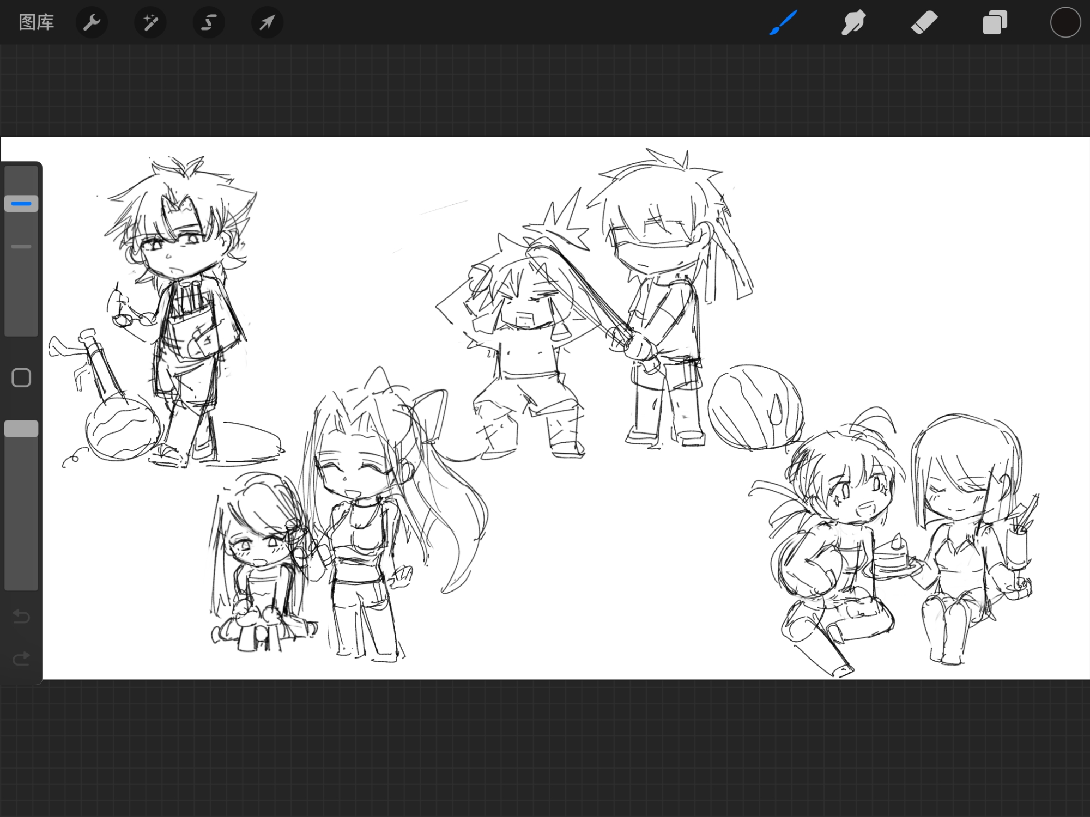Tap the redo arrow in sidebar
Viewport: 1090px width, 817px height.
point(21,659)
